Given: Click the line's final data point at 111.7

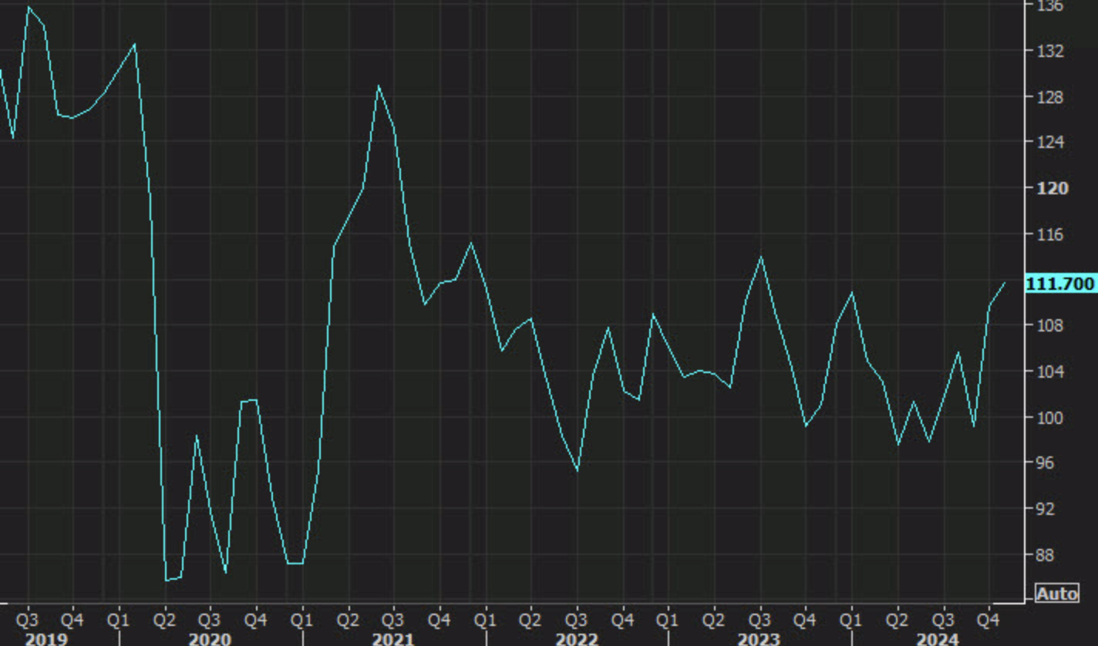Looking at the screenshot, I should (1005, 283).
